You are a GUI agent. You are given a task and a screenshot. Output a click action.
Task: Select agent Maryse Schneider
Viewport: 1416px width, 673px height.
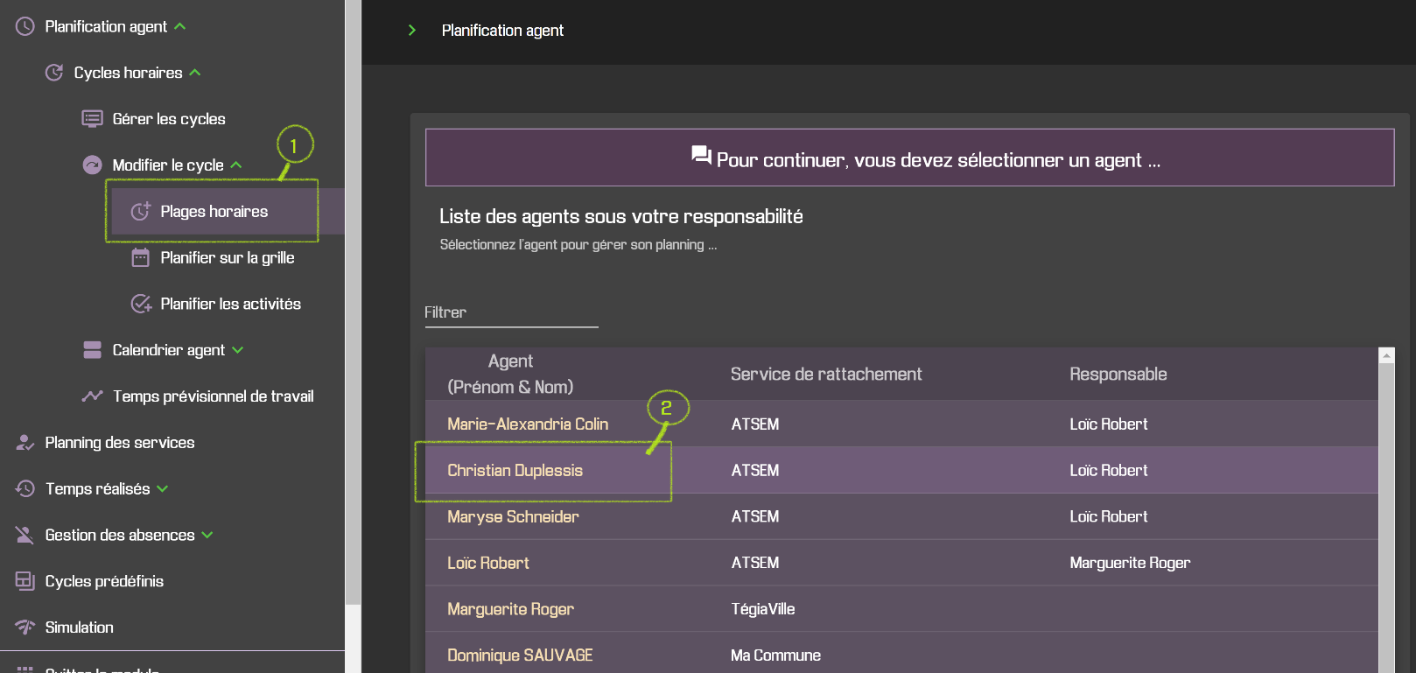click(x=514, y=517)
